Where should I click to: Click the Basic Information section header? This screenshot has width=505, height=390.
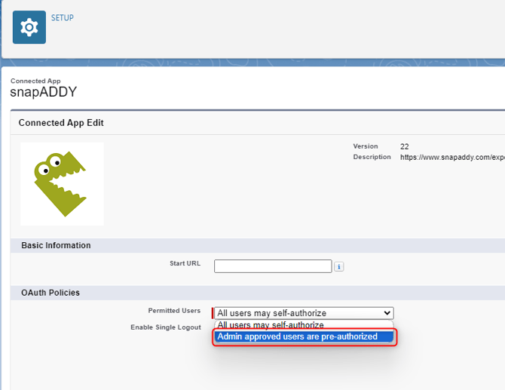coord(56,245)
